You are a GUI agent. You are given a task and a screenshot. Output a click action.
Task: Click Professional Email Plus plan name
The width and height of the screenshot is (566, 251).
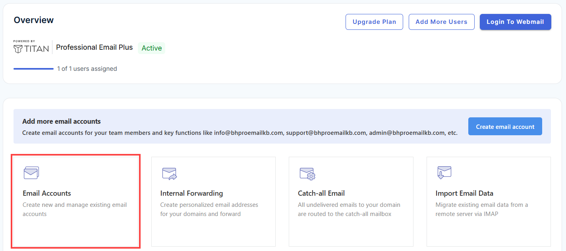tap(95, 47)
